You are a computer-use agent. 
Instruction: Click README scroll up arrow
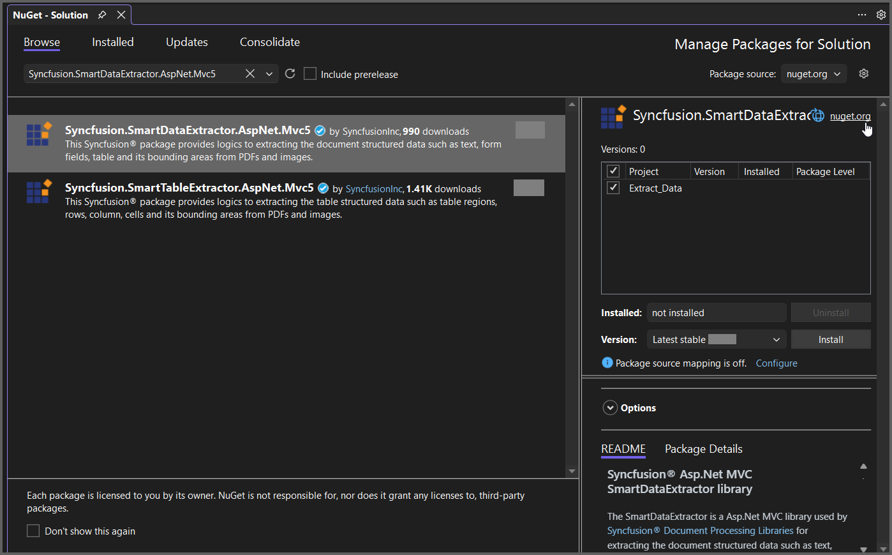[x=863, y=466]
